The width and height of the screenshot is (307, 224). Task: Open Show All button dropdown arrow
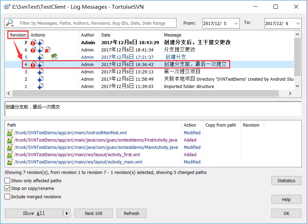pyautogui.click(x=67, y=213)
